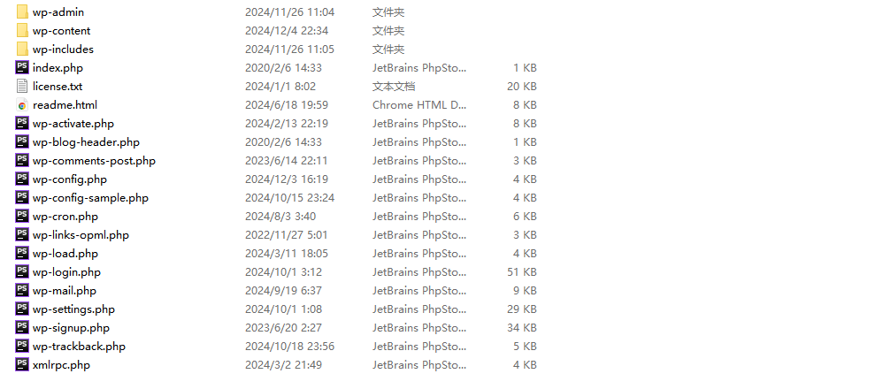
Task: Select the wp-config.php PhpStorm file icon
Action: tap(22, 179)
